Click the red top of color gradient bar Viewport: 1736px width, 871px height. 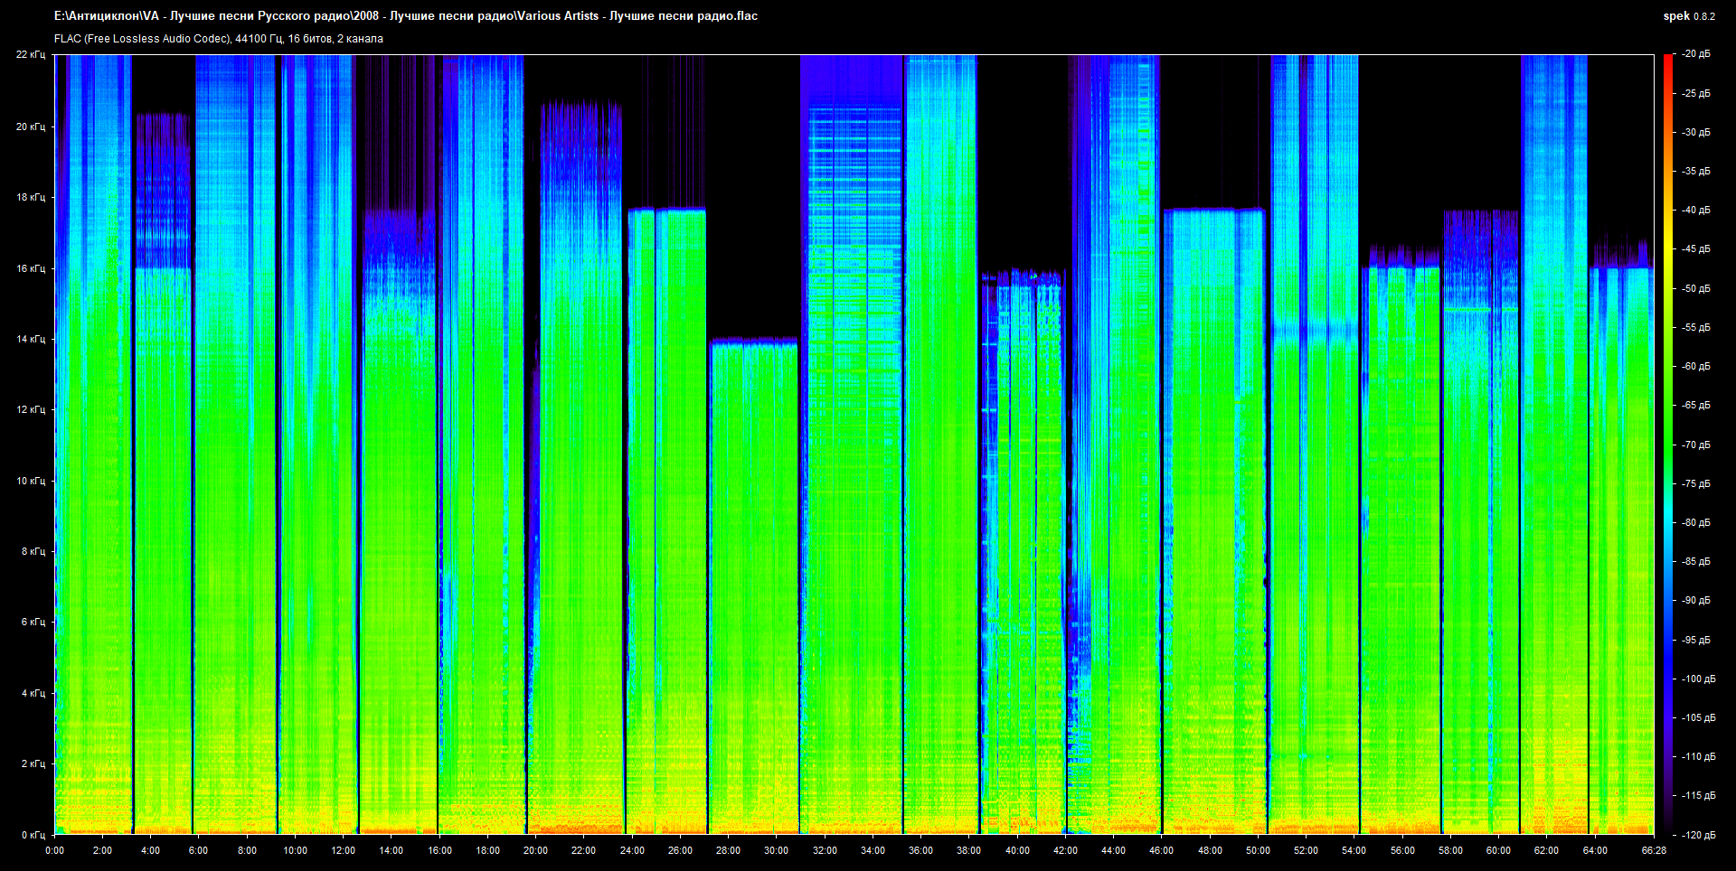1667,60
